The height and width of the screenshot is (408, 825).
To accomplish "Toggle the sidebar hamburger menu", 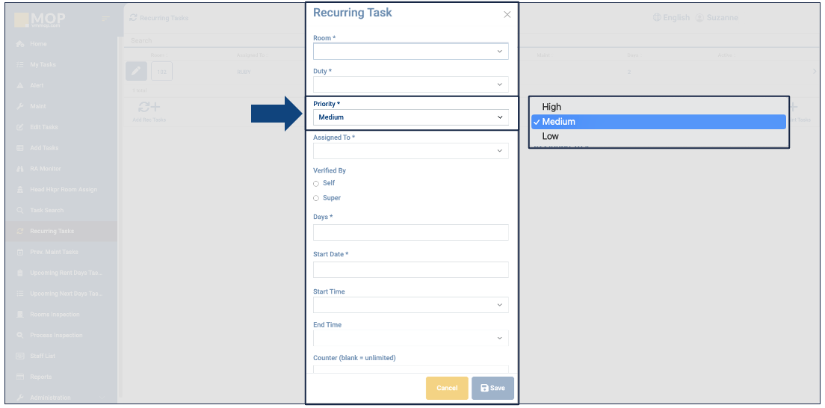I will pos(105,17).
